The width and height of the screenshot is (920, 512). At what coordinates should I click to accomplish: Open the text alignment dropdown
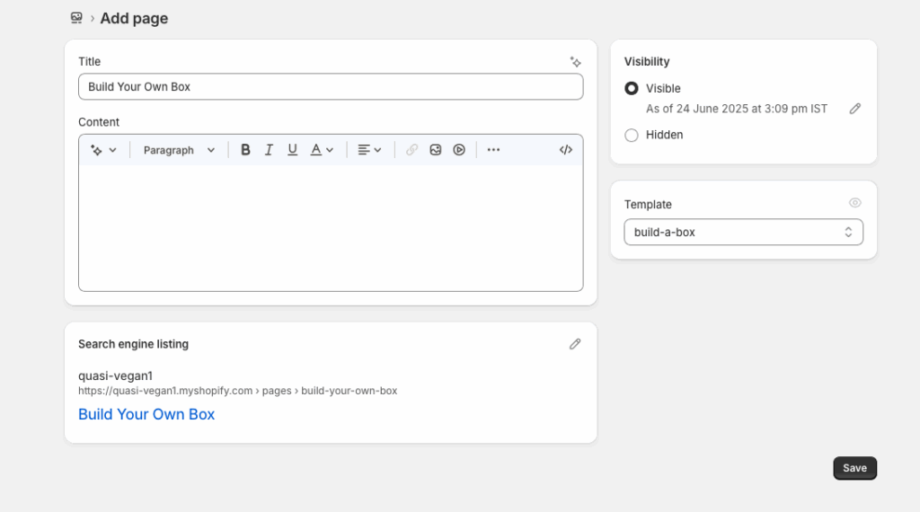(x=369, y=150)
